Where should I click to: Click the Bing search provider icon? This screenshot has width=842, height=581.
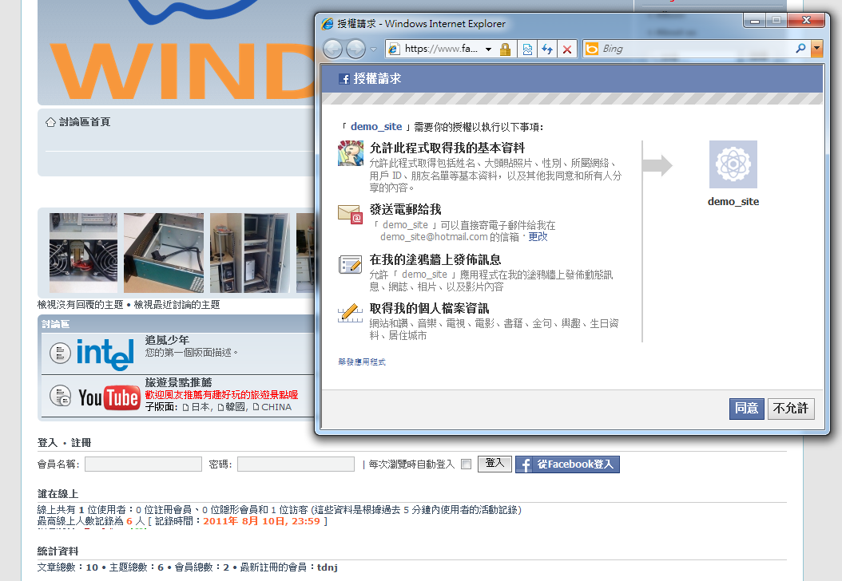592,49
